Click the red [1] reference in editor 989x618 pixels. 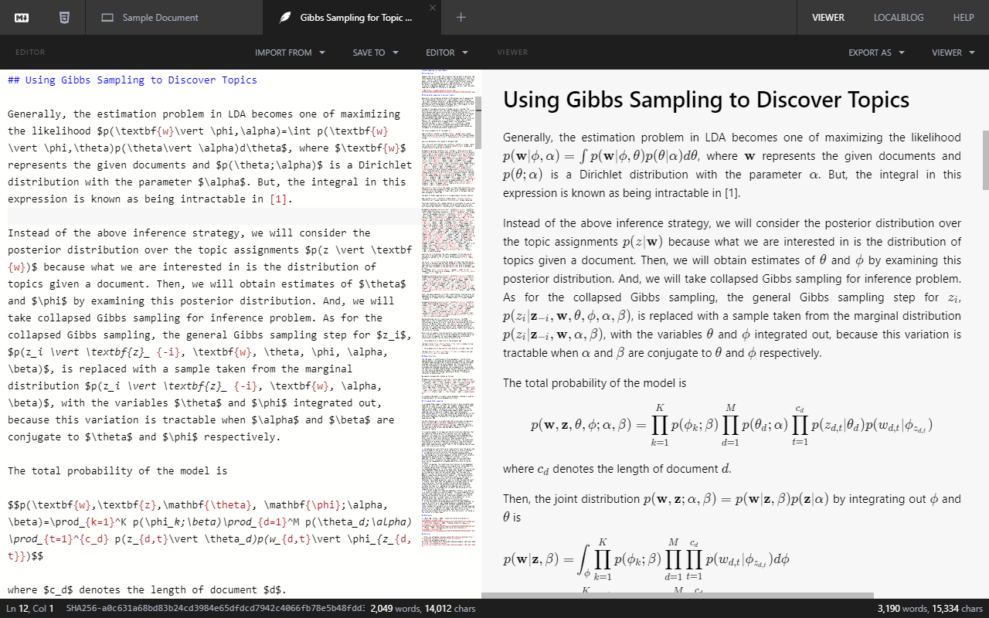tap(278, 199)
